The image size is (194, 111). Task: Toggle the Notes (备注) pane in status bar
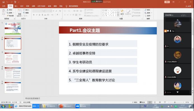click(x=135, y=102)
